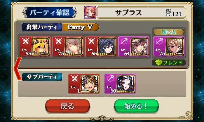204x122 pixels.
Task: Click the サブパーティ label
Action: (42, 77)
